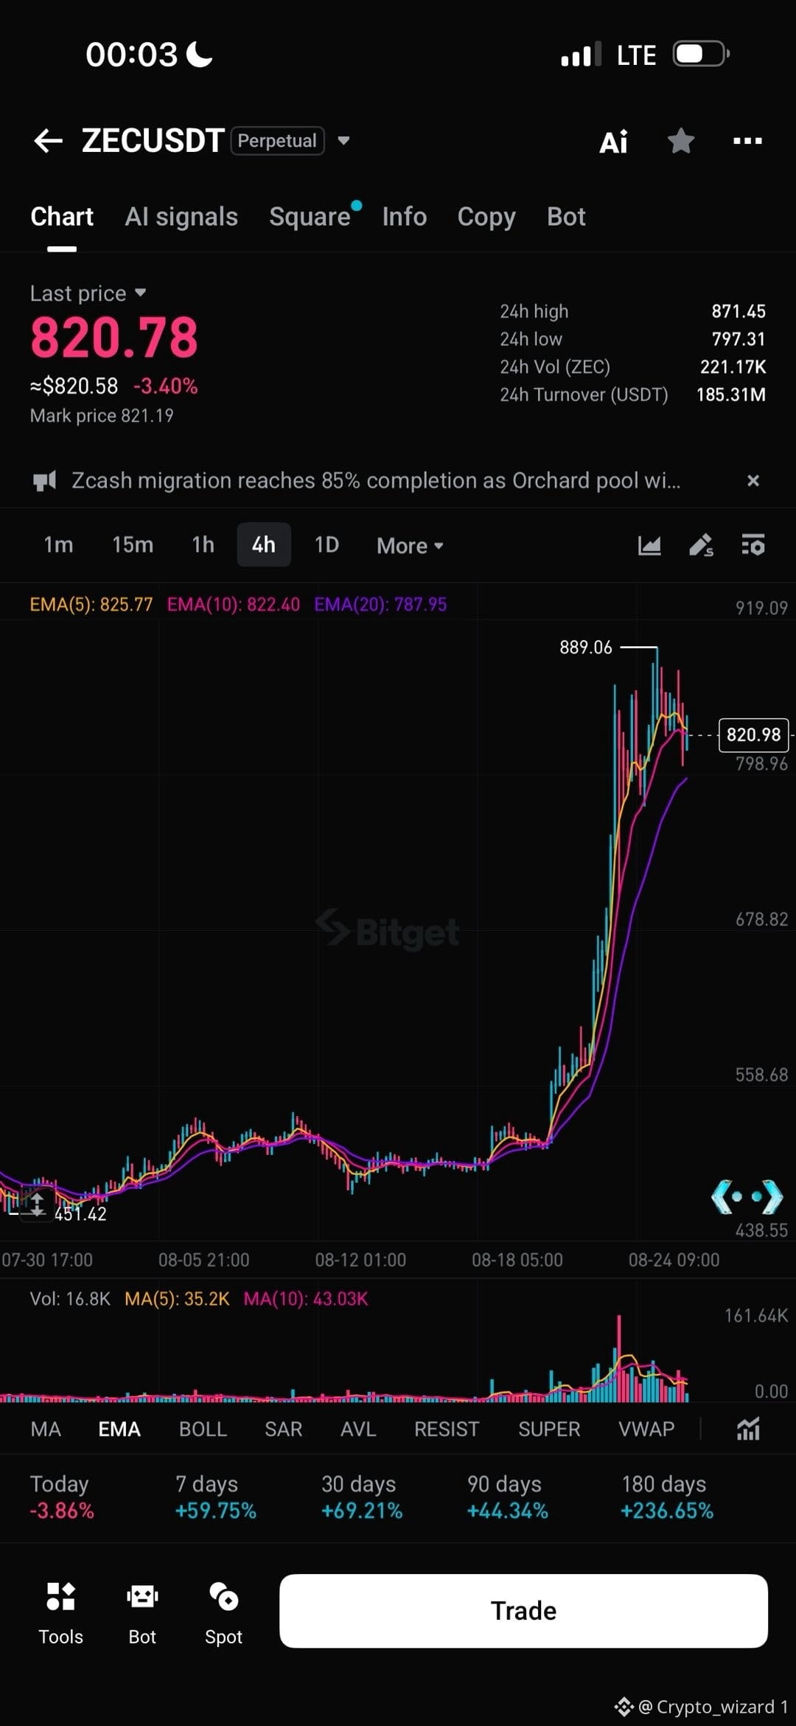Tap the EMA(20) 787.95 legend
This screenshot has height=1726, width=796.
[380, 605]
